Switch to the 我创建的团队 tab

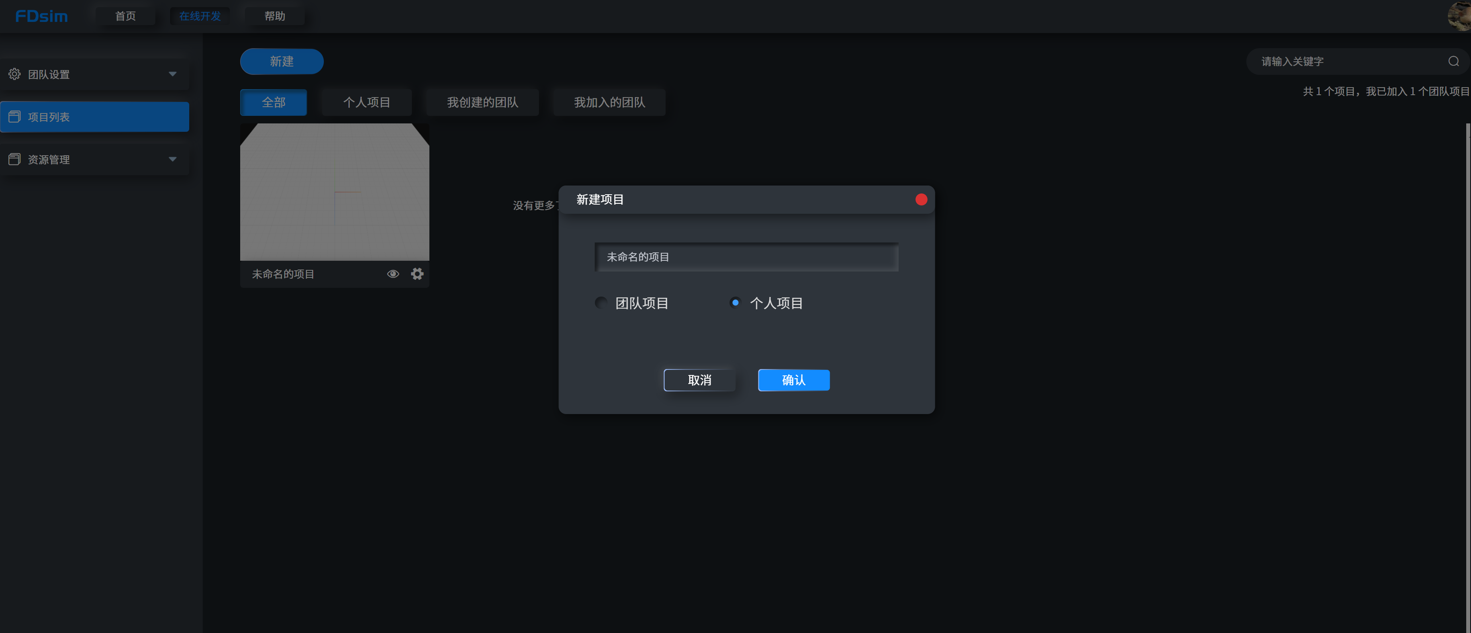click(482, 102)
